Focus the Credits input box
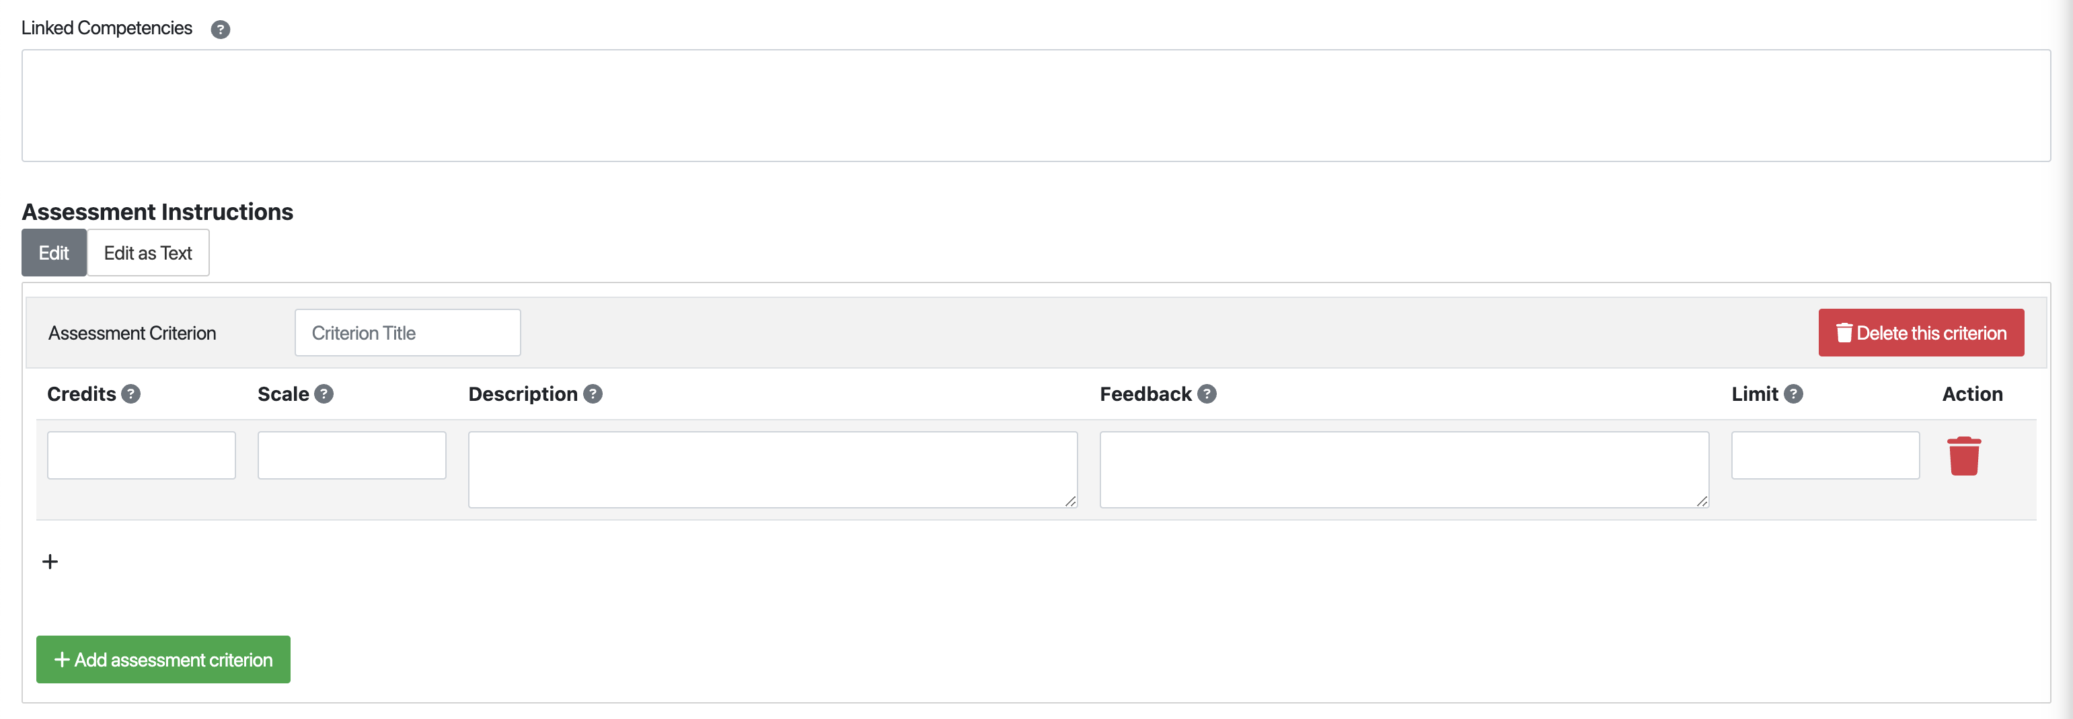 coord(141,455)
